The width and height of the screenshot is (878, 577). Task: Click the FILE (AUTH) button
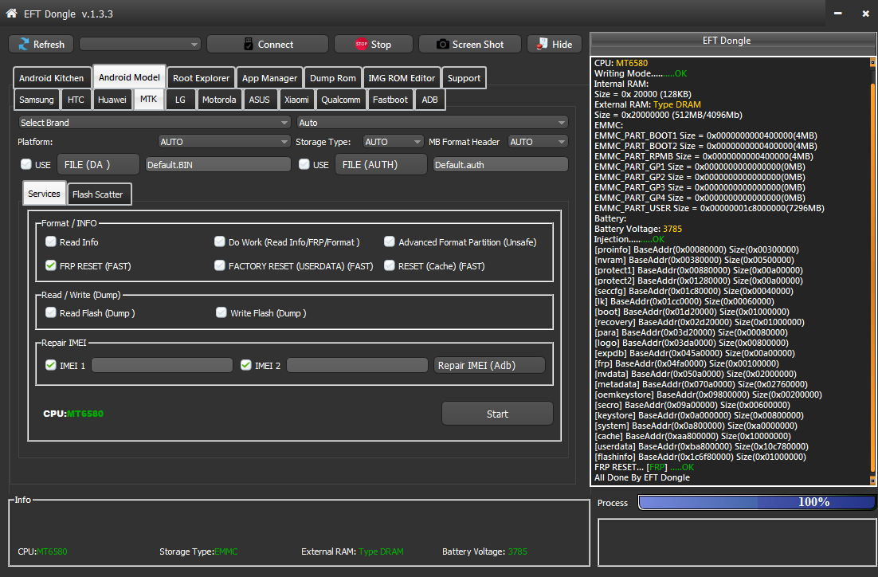point(381,164)
